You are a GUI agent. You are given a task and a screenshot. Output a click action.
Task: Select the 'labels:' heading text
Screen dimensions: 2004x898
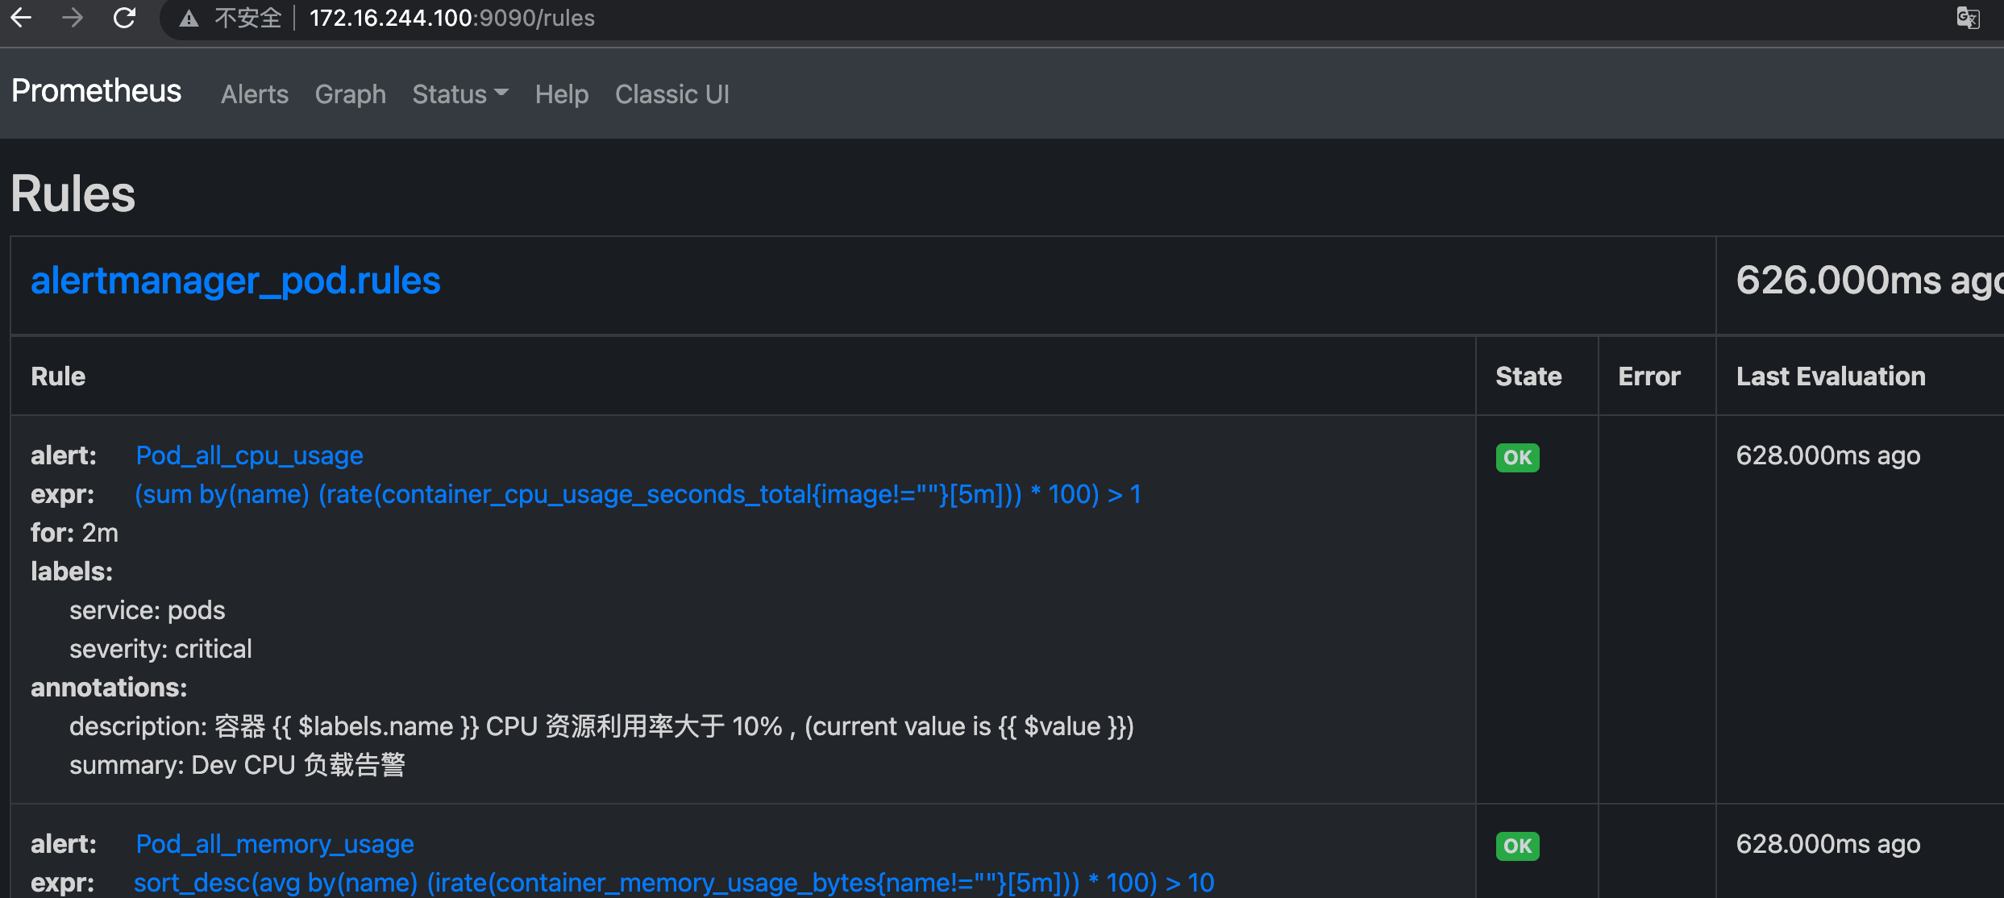pos(72,572)
